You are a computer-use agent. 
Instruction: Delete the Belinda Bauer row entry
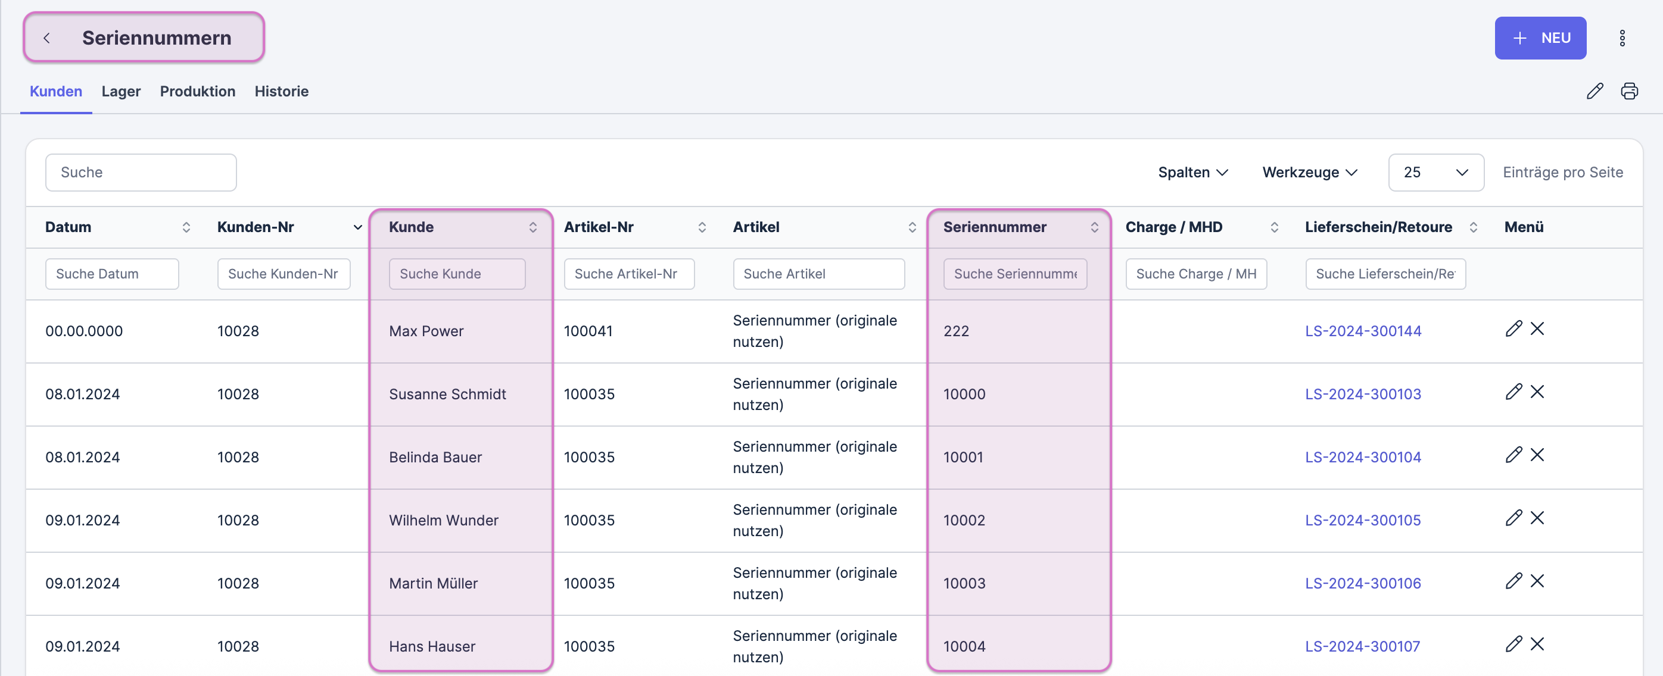(x=1537, y=455)
